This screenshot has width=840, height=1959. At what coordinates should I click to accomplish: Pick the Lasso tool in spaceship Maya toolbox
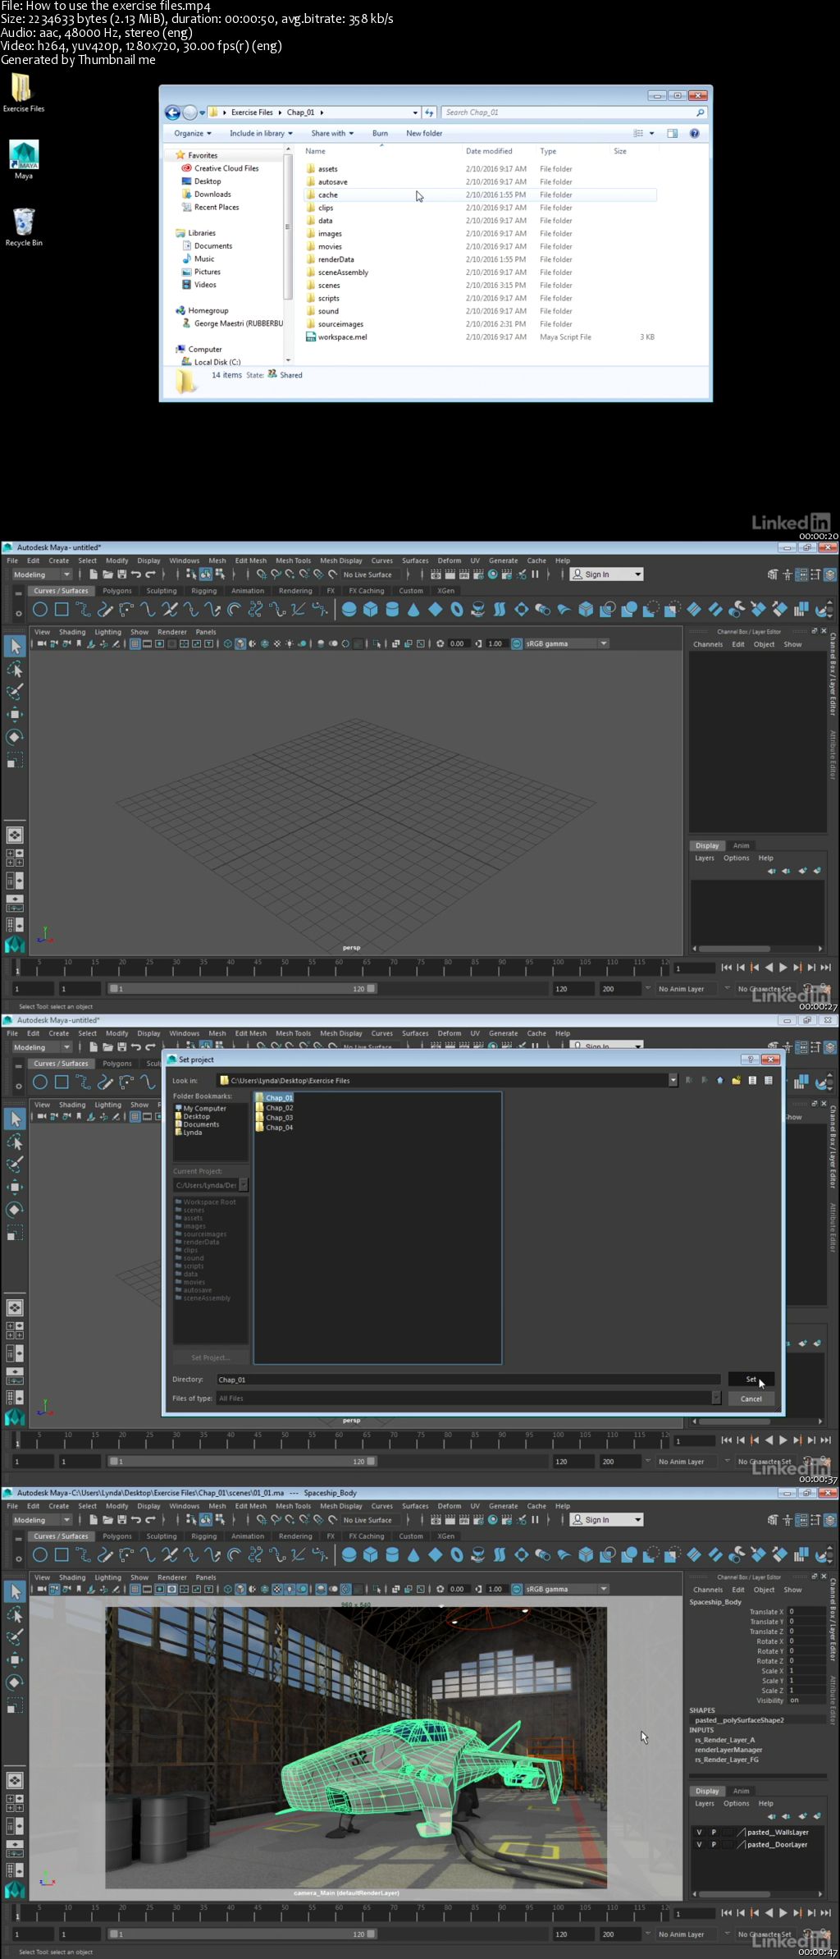(x=15, y=1614)
